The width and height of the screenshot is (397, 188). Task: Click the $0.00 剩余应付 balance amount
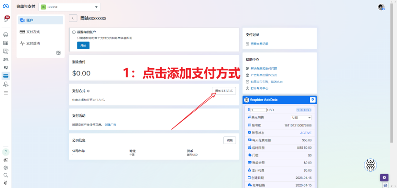[81, 73]
